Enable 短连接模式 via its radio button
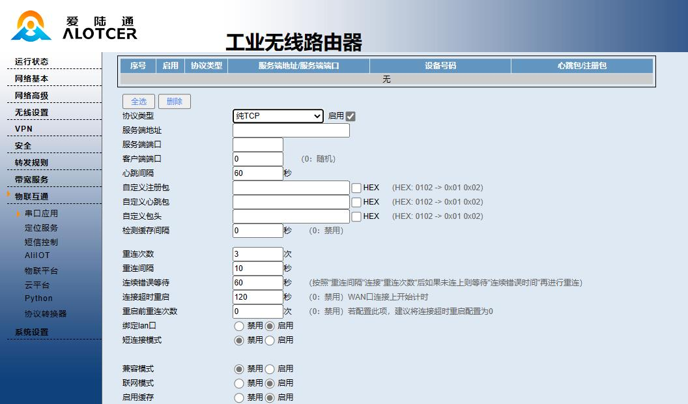 [x=269, y=339]
